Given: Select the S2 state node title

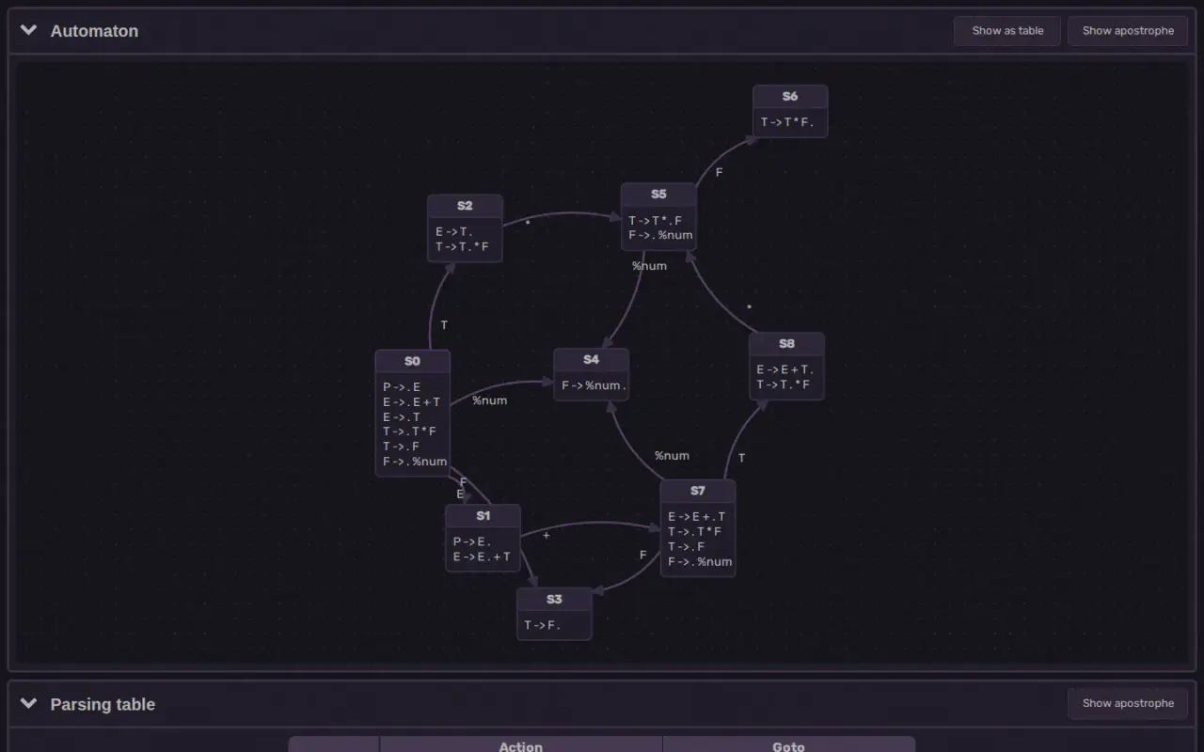Looking at the screenshot, I should (x=465, y=206).
